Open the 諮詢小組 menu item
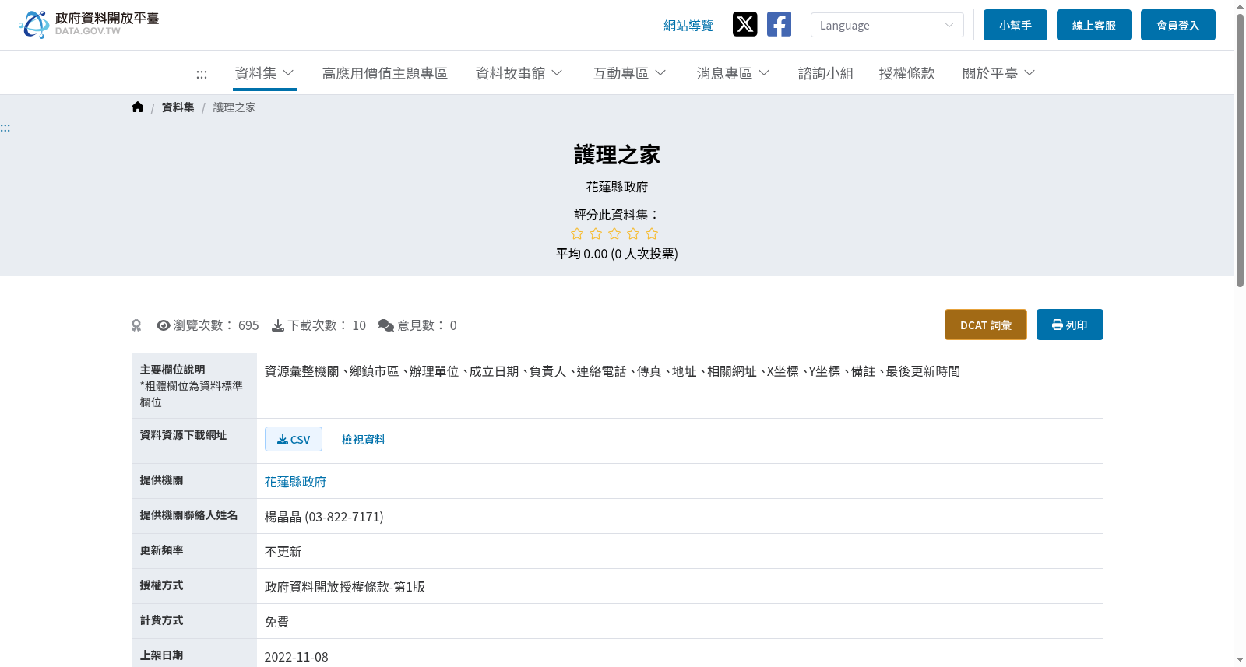The width and height of the screenshot is (1246, 667). click(825, 73)
